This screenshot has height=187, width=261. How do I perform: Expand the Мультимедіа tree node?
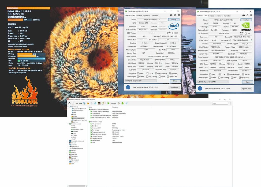coord(68,147)
